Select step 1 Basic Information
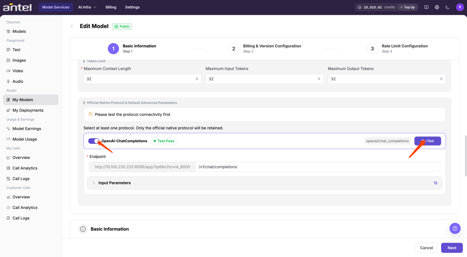Screen dimensions: 467x257 tap(132, 48)
